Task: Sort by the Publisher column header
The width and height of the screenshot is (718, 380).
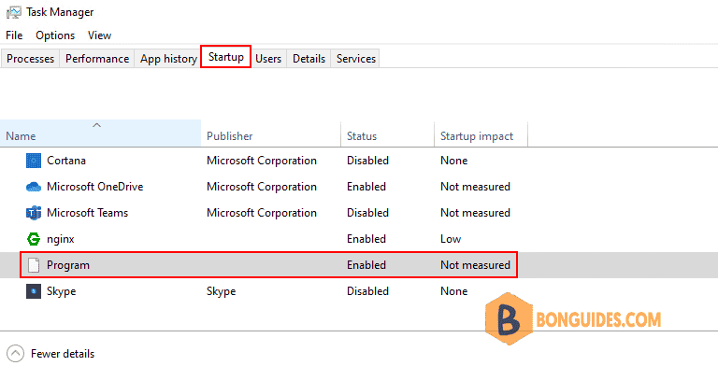Action: tap(270, 134)
